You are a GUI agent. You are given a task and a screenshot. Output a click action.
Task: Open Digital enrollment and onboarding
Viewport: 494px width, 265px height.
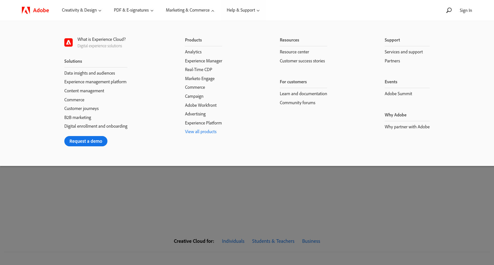(96, 126)
